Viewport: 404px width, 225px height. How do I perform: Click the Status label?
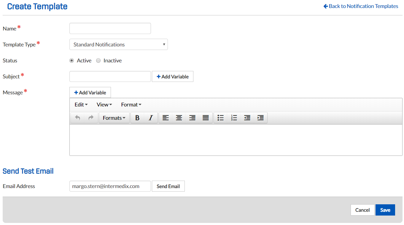point(10,61)
